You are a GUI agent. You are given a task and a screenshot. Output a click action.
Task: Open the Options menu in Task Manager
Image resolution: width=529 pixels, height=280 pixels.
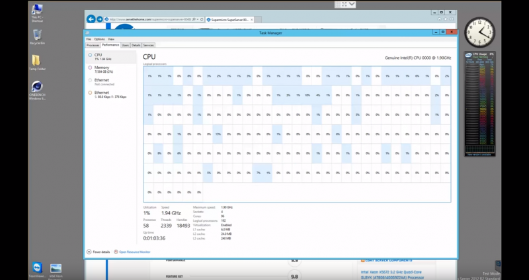coord(100,39)
